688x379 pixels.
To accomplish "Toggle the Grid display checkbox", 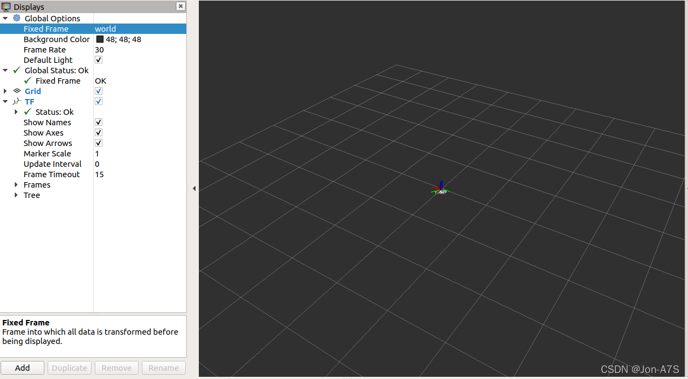I will click(99, 91).
